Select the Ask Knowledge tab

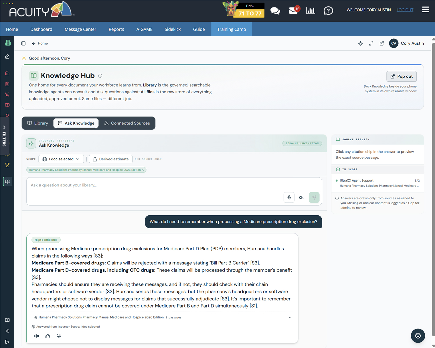pos(76,123)
